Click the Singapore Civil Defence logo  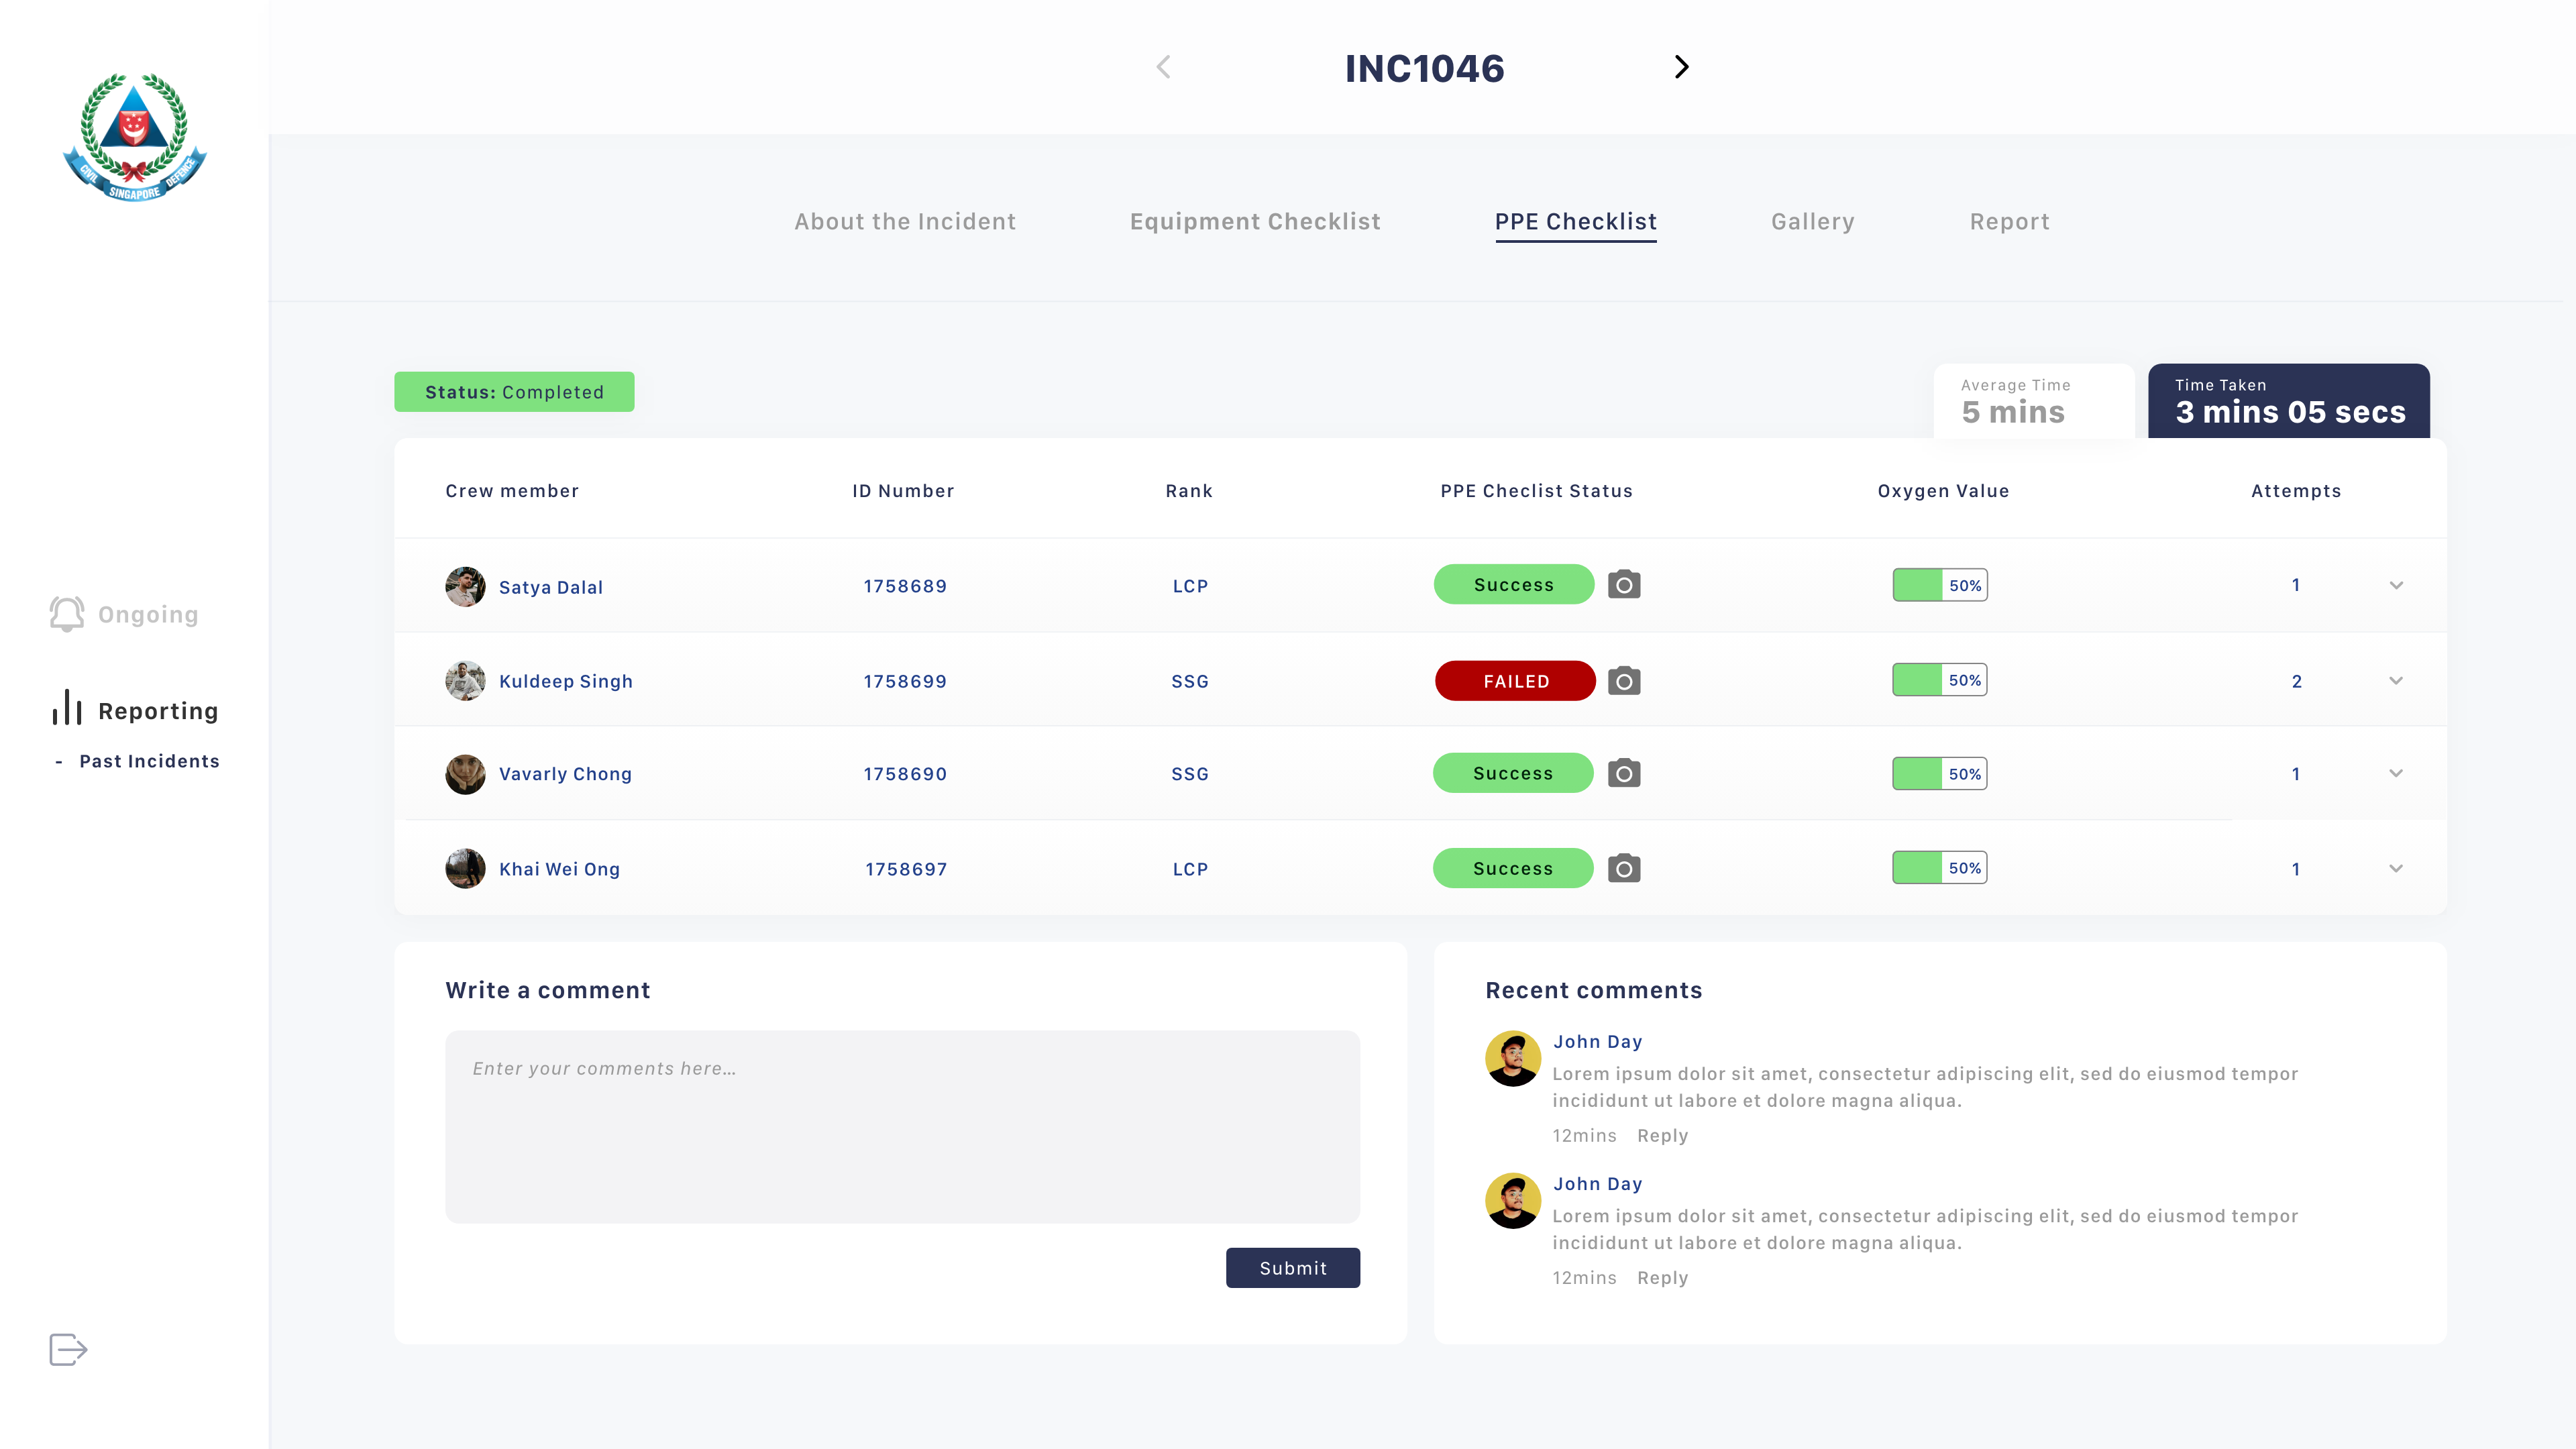pyautogui.click(x=134, y=137)
